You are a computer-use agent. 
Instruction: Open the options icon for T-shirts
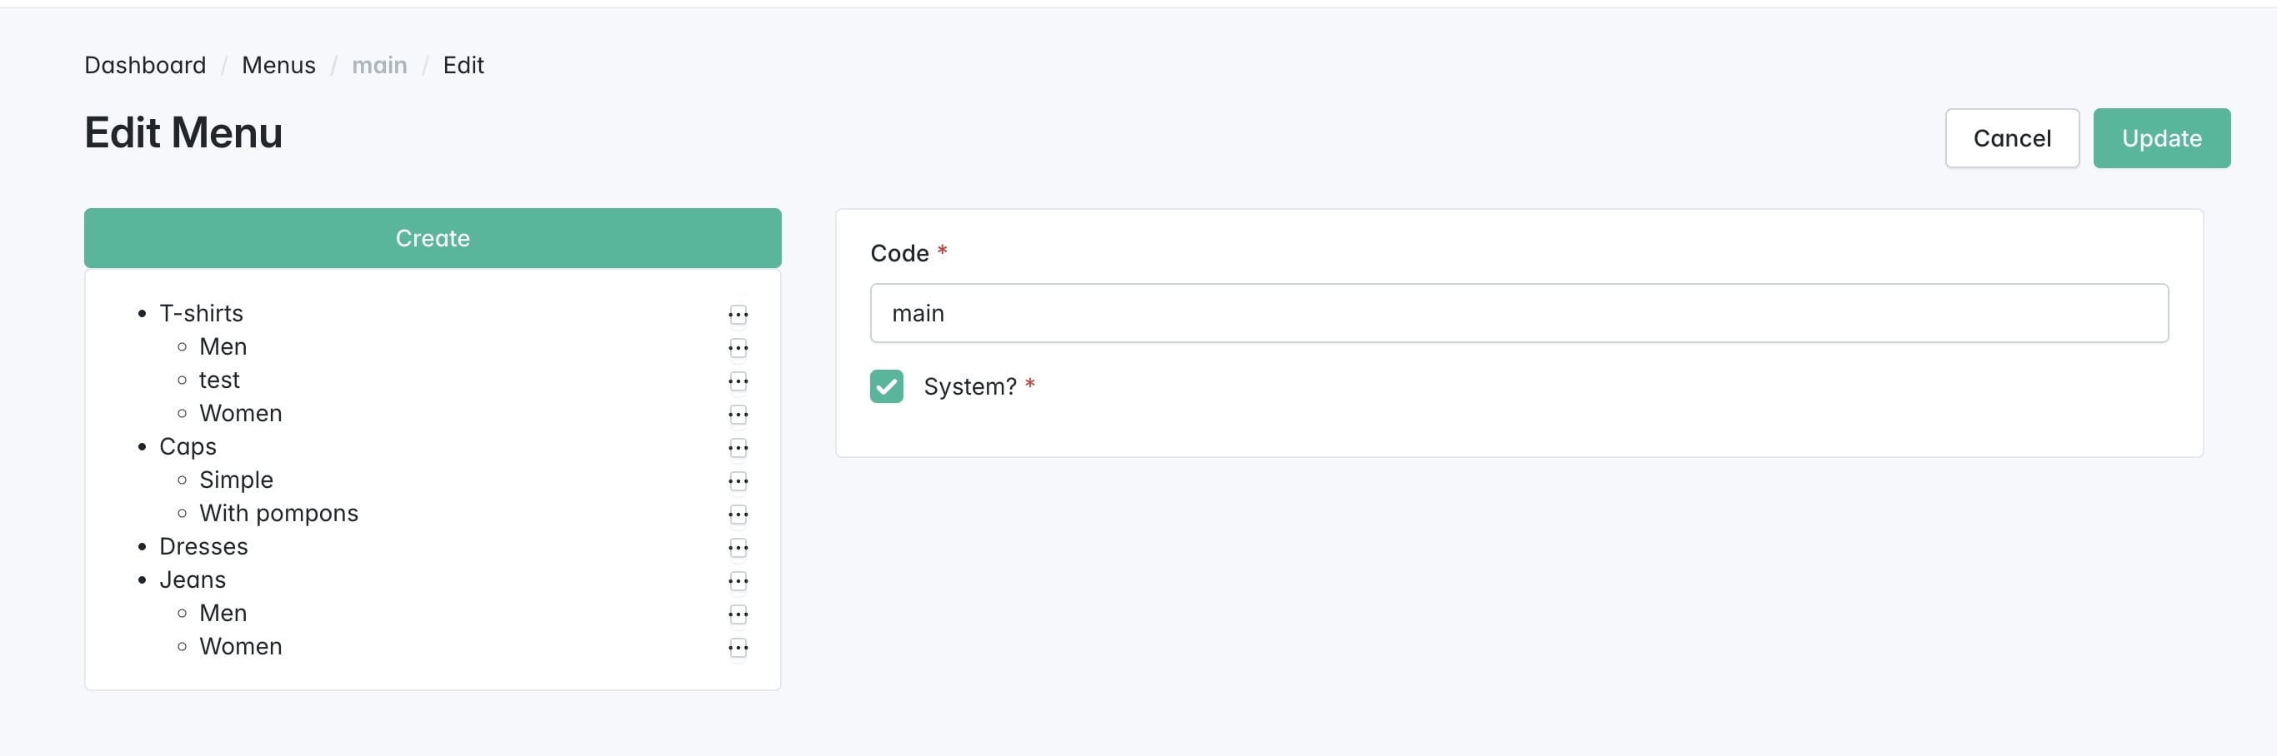point(738,315)
